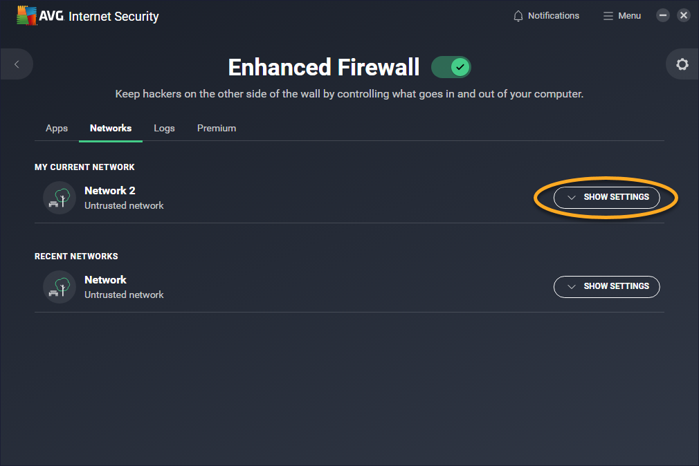Click the Notifications label
This screenshot has height=466, width=699.
[554, 16]
